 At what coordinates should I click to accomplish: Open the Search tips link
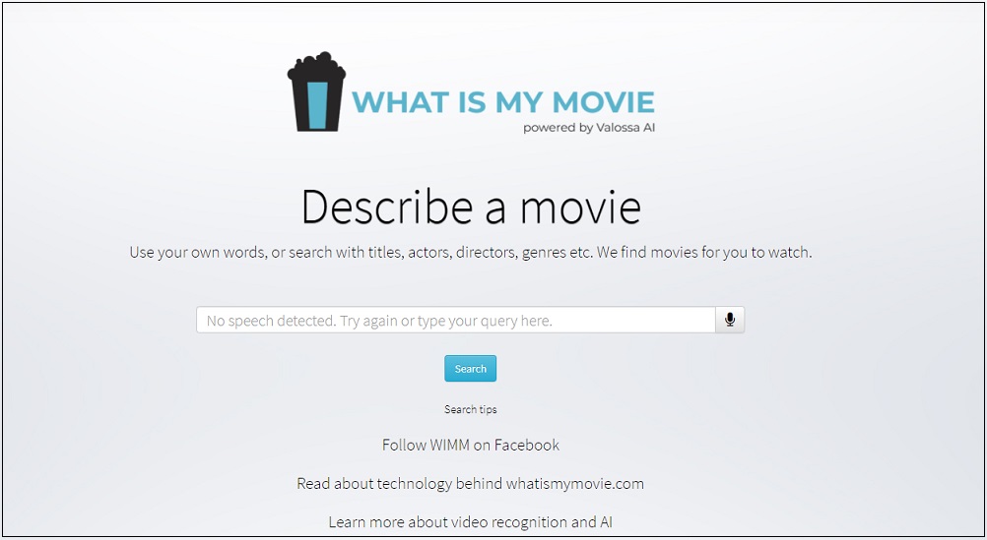(470, 409)
